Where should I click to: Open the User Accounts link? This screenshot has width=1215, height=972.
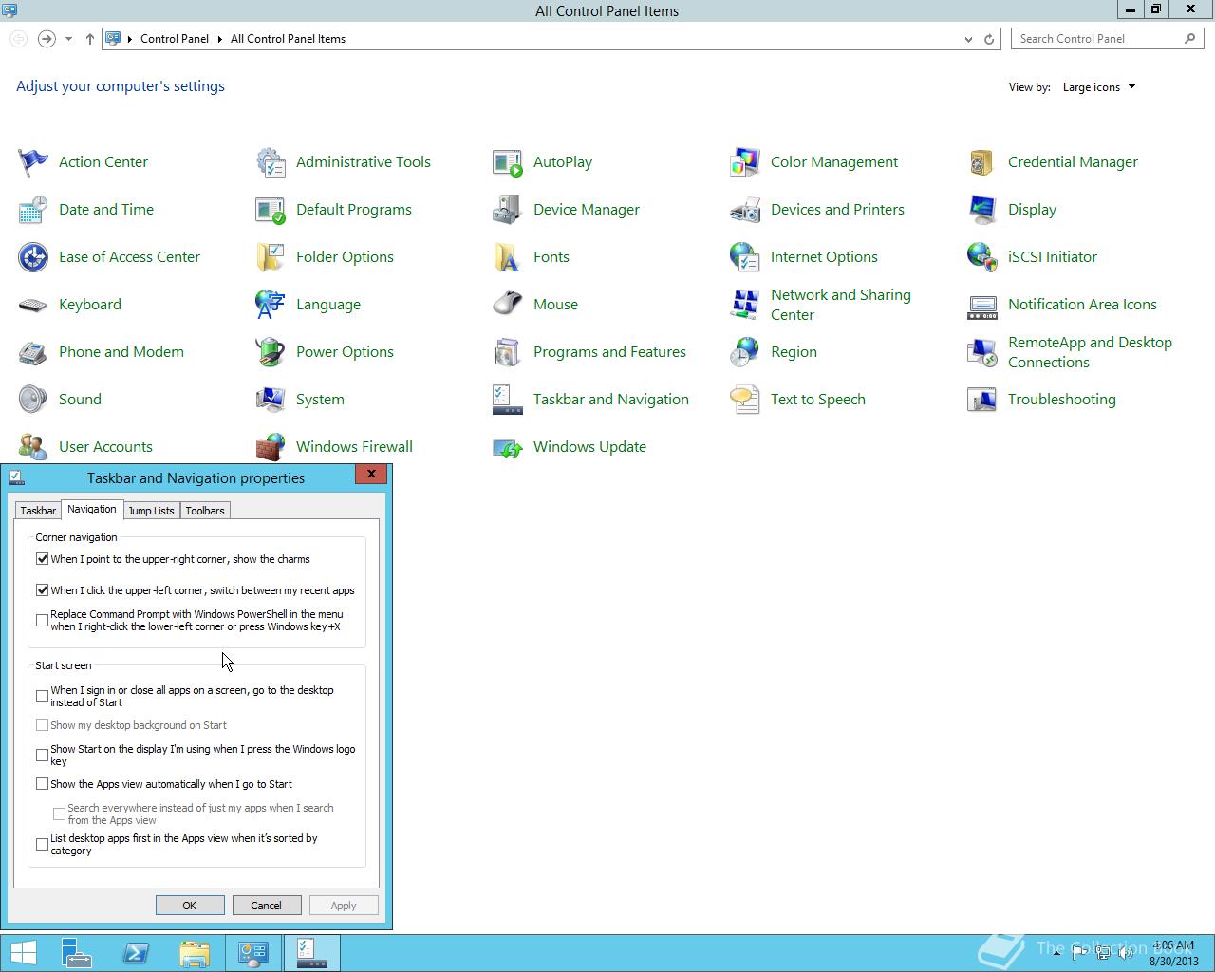[x=105, y=447]
